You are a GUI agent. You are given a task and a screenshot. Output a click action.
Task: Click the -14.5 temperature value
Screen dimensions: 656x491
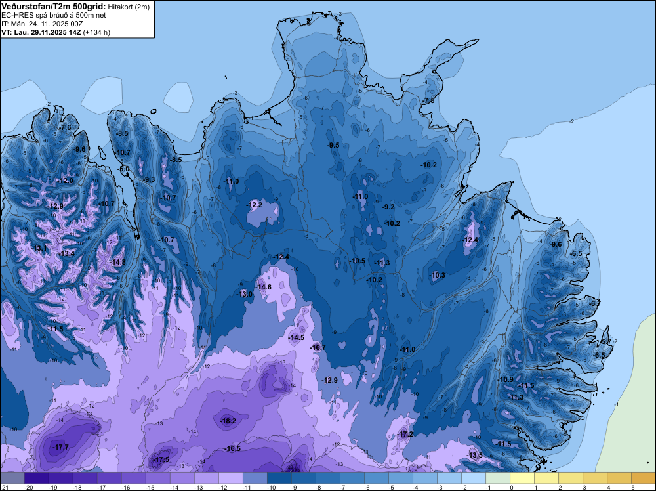(297, 337)
